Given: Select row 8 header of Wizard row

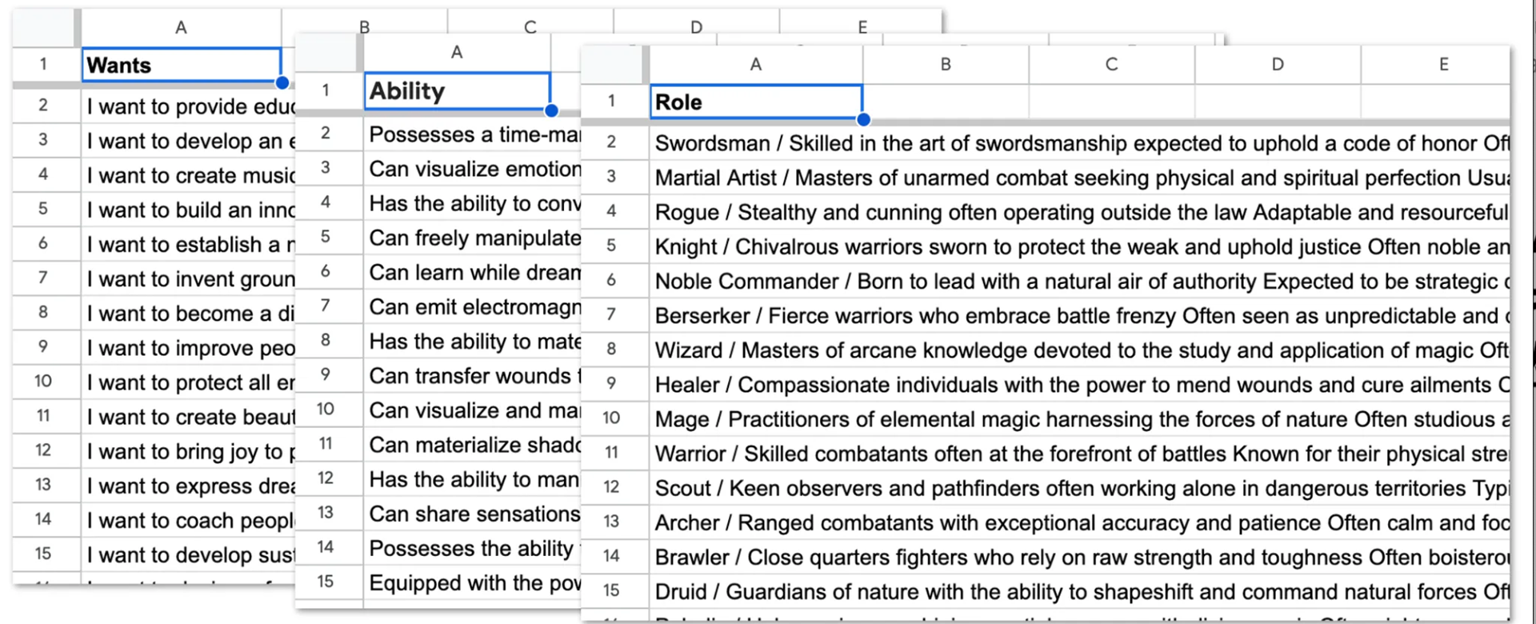Looking at the screenshot, I should (x=611, y=350).
